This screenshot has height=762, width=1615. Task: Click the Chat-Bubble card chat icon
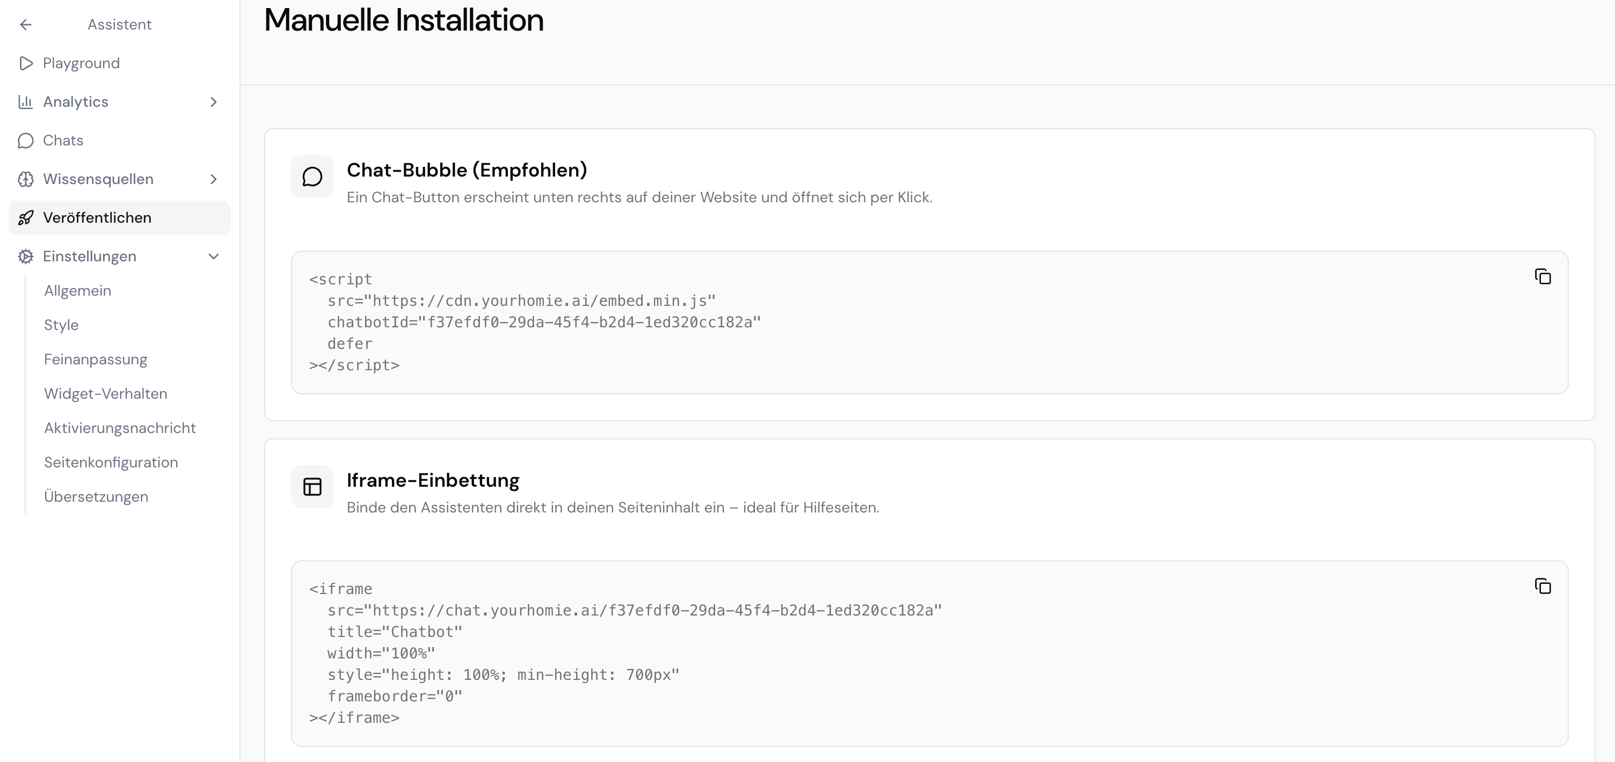[x=312, y=177]
